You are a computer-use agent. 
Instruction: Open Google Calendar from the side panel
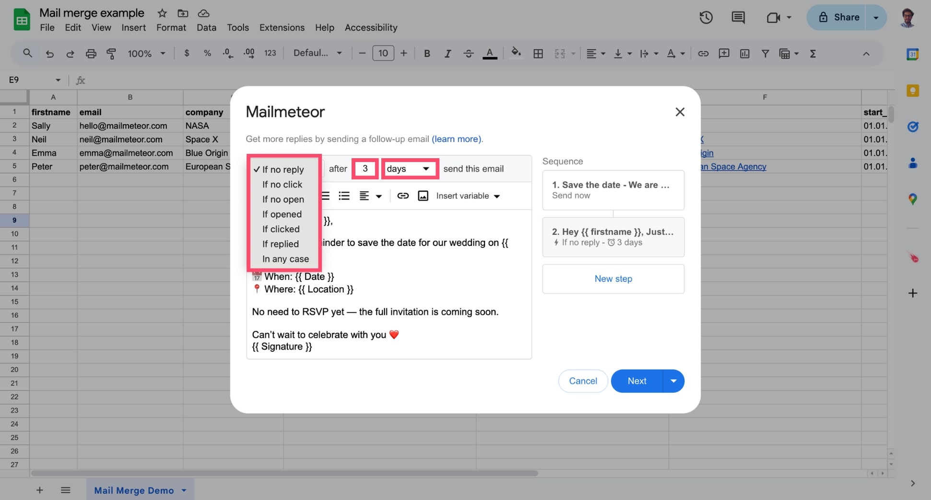click(913, 54)
